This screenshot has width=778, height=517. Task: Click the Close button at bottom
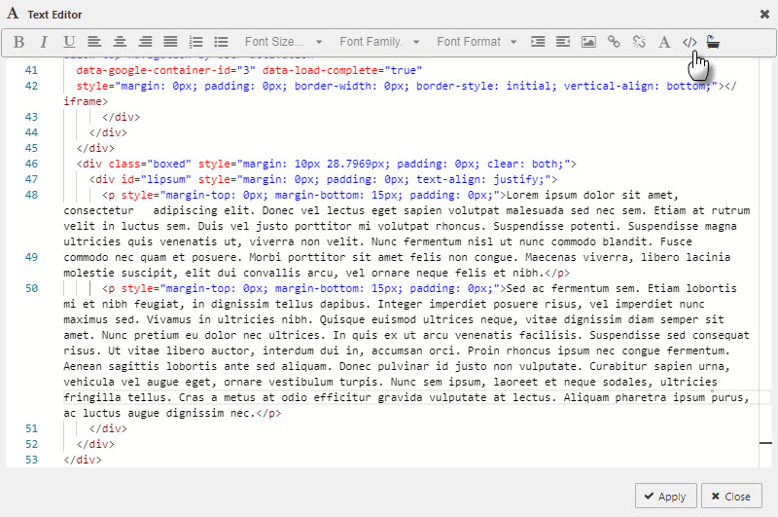click(731, 496)
